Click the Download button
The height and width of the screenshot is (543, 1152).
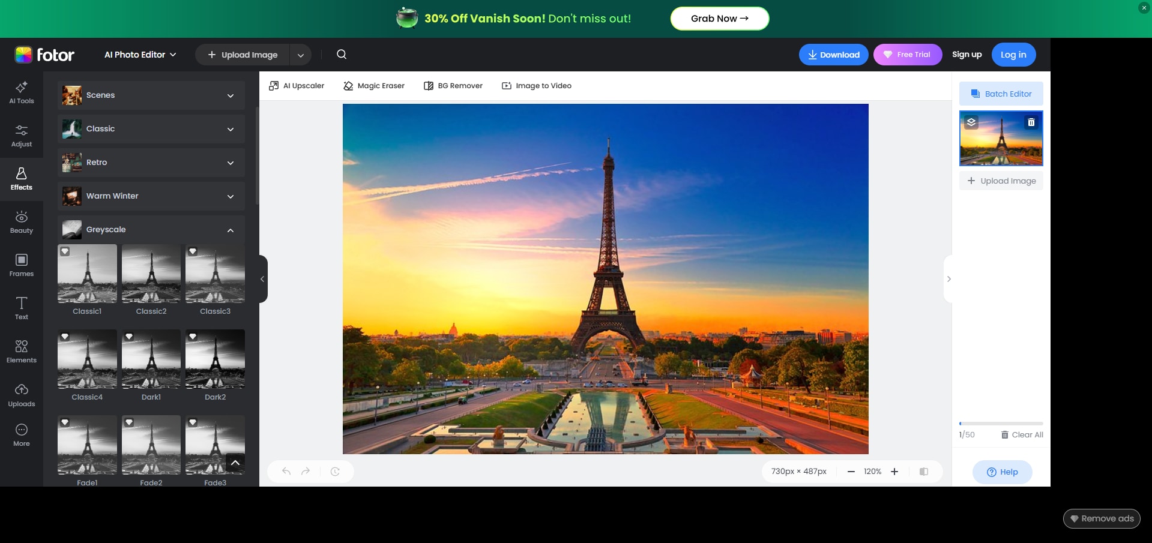[833, 55]
